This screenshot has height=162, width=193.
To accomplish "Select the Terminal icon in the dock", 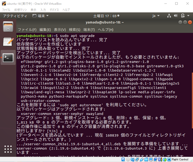I will tap(8, 57).
